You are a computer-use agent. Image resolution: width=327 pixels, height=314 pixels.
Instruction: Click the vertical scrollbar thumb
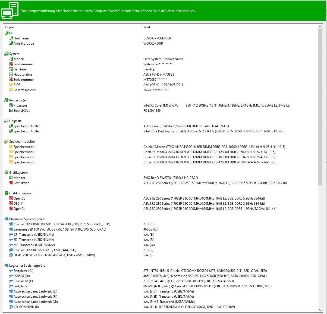[x=320, y=107]
